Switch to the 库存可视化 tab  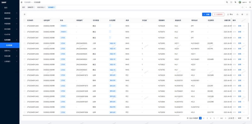coord(41,7)
